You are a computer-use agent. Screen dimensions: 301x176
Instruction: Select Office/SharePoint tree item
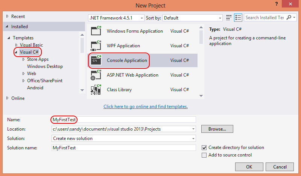(45, 81)
